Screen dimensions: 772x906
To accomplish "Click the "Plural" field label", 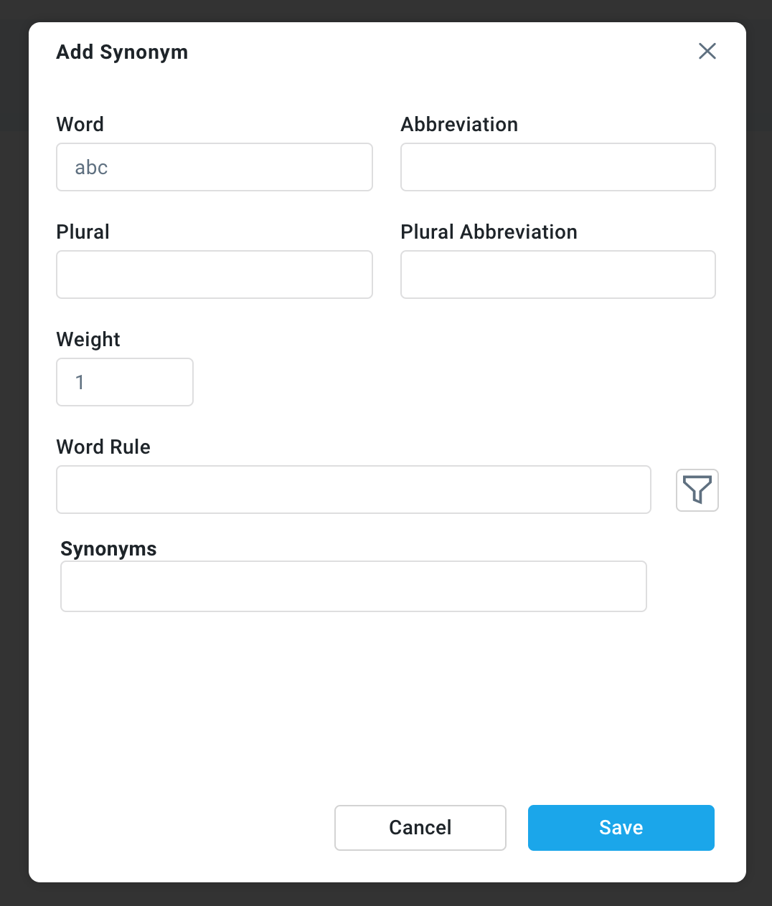I will coord(83,232).
